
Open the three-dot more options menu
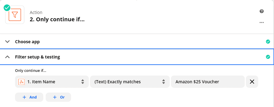[x=262, y=23]
